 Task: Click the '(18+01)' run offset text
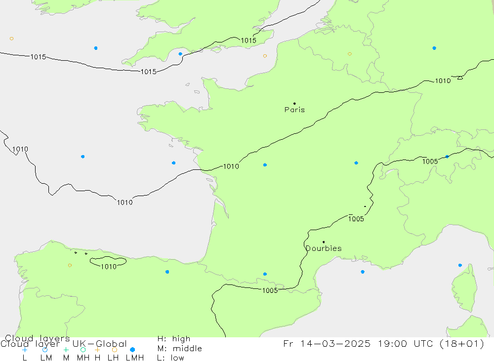tap(461, 344)
